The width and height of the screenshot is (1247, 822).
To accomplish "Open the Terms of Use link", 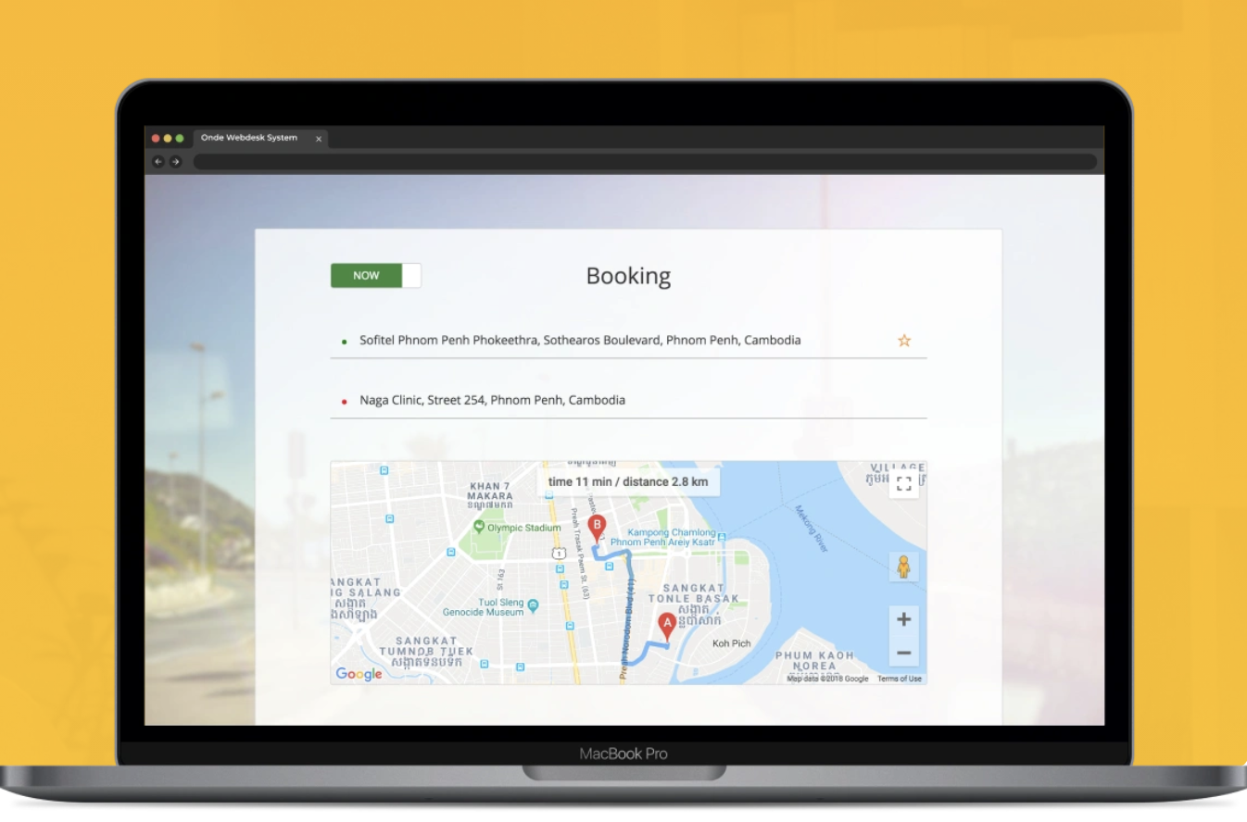I will 900,679.
